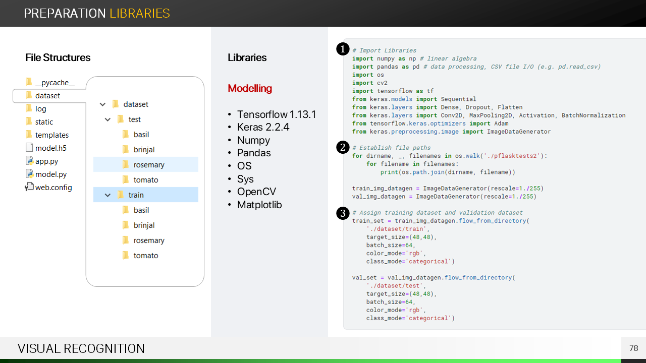Image resolution: width=646 pixels, height=363 pixels.
Task: Click the model.py Python file icon
Action: [x=29, y=174]
